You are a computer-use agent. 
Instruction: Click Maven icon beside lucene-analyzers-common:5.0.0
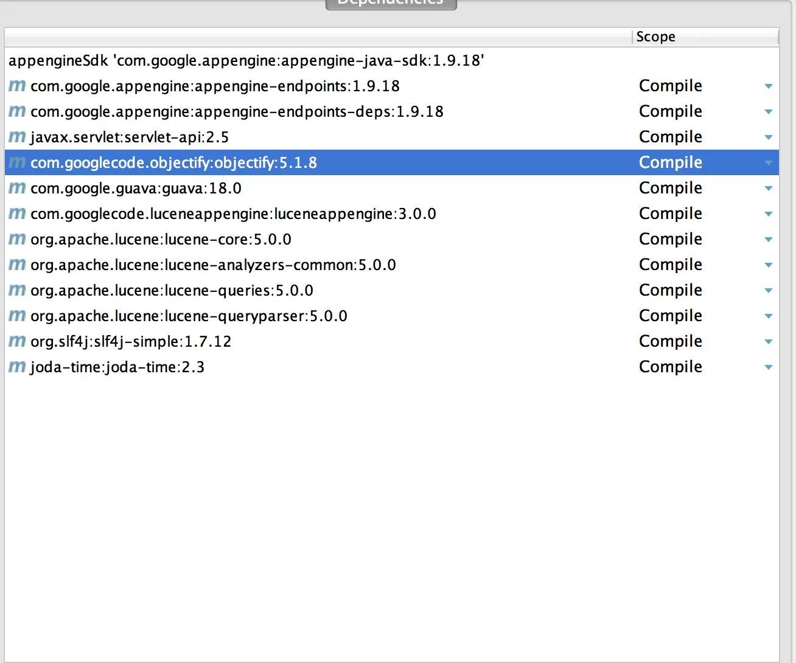pyautogui.click(x=17, y=265)
